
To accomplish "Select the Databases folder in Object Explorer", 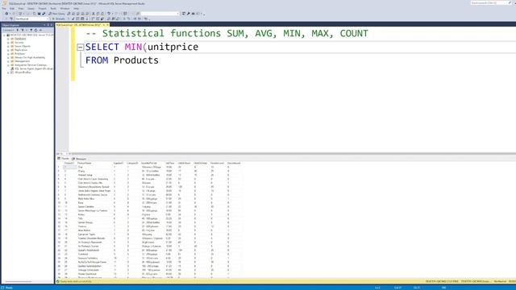I will [x=20, y=39].
